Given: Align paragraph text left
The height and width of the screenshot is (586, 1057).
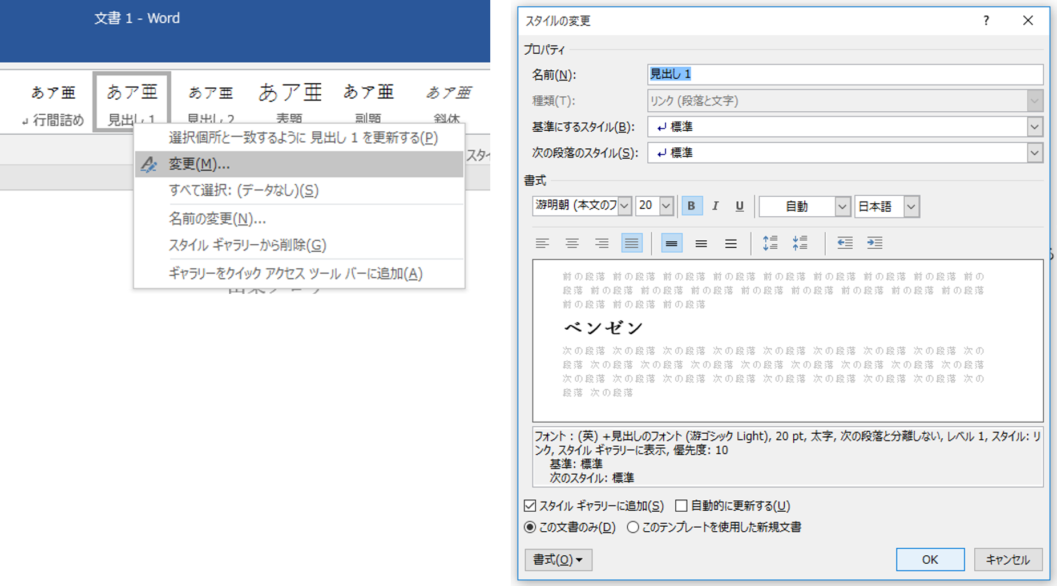Looking at the screenshot, I should [x=542, y=243].
